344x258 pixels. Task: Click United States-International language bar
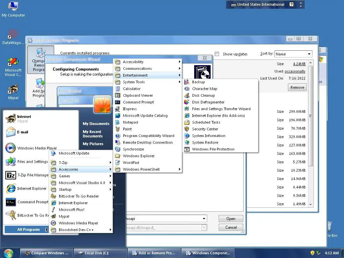pos(258,4)
